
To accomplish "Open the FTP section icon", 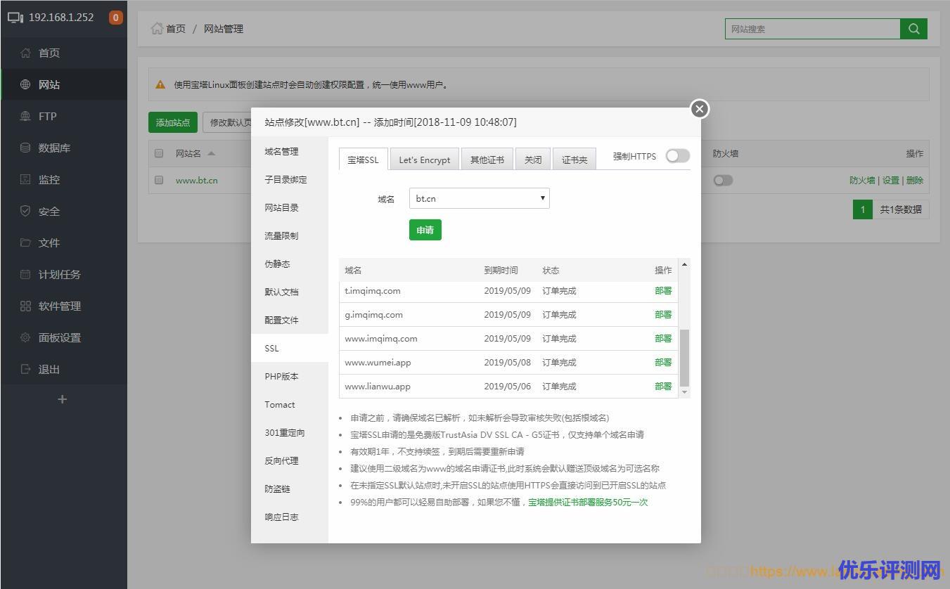I will click(26, 117).
